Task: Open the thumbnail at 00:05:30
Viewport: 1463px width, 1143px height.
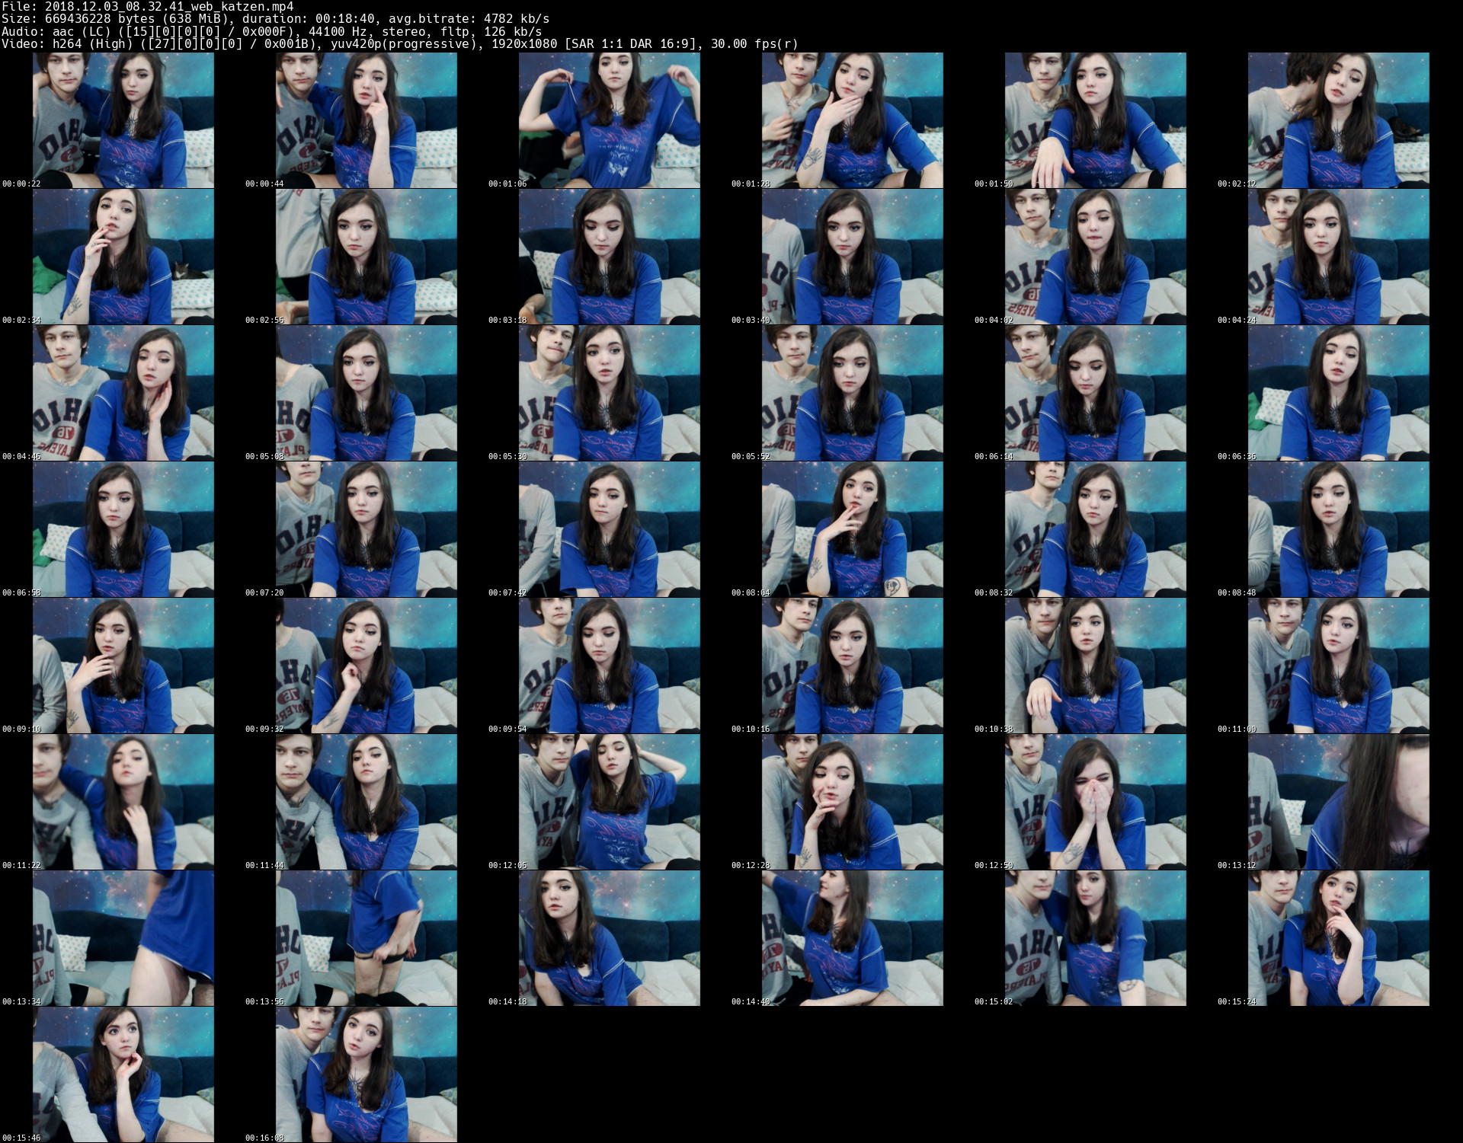Action: click(x=610, y=393)
